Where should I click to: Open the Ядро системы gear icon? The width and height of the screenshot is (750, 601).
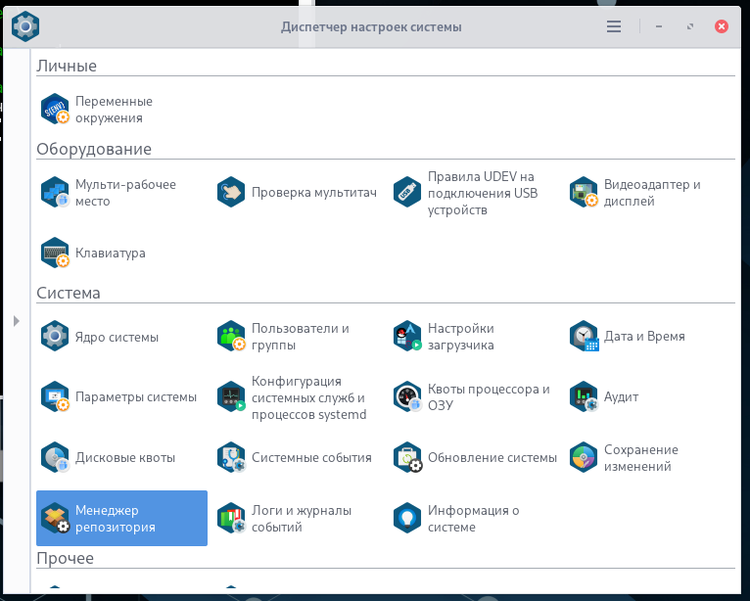click(55, 336)
